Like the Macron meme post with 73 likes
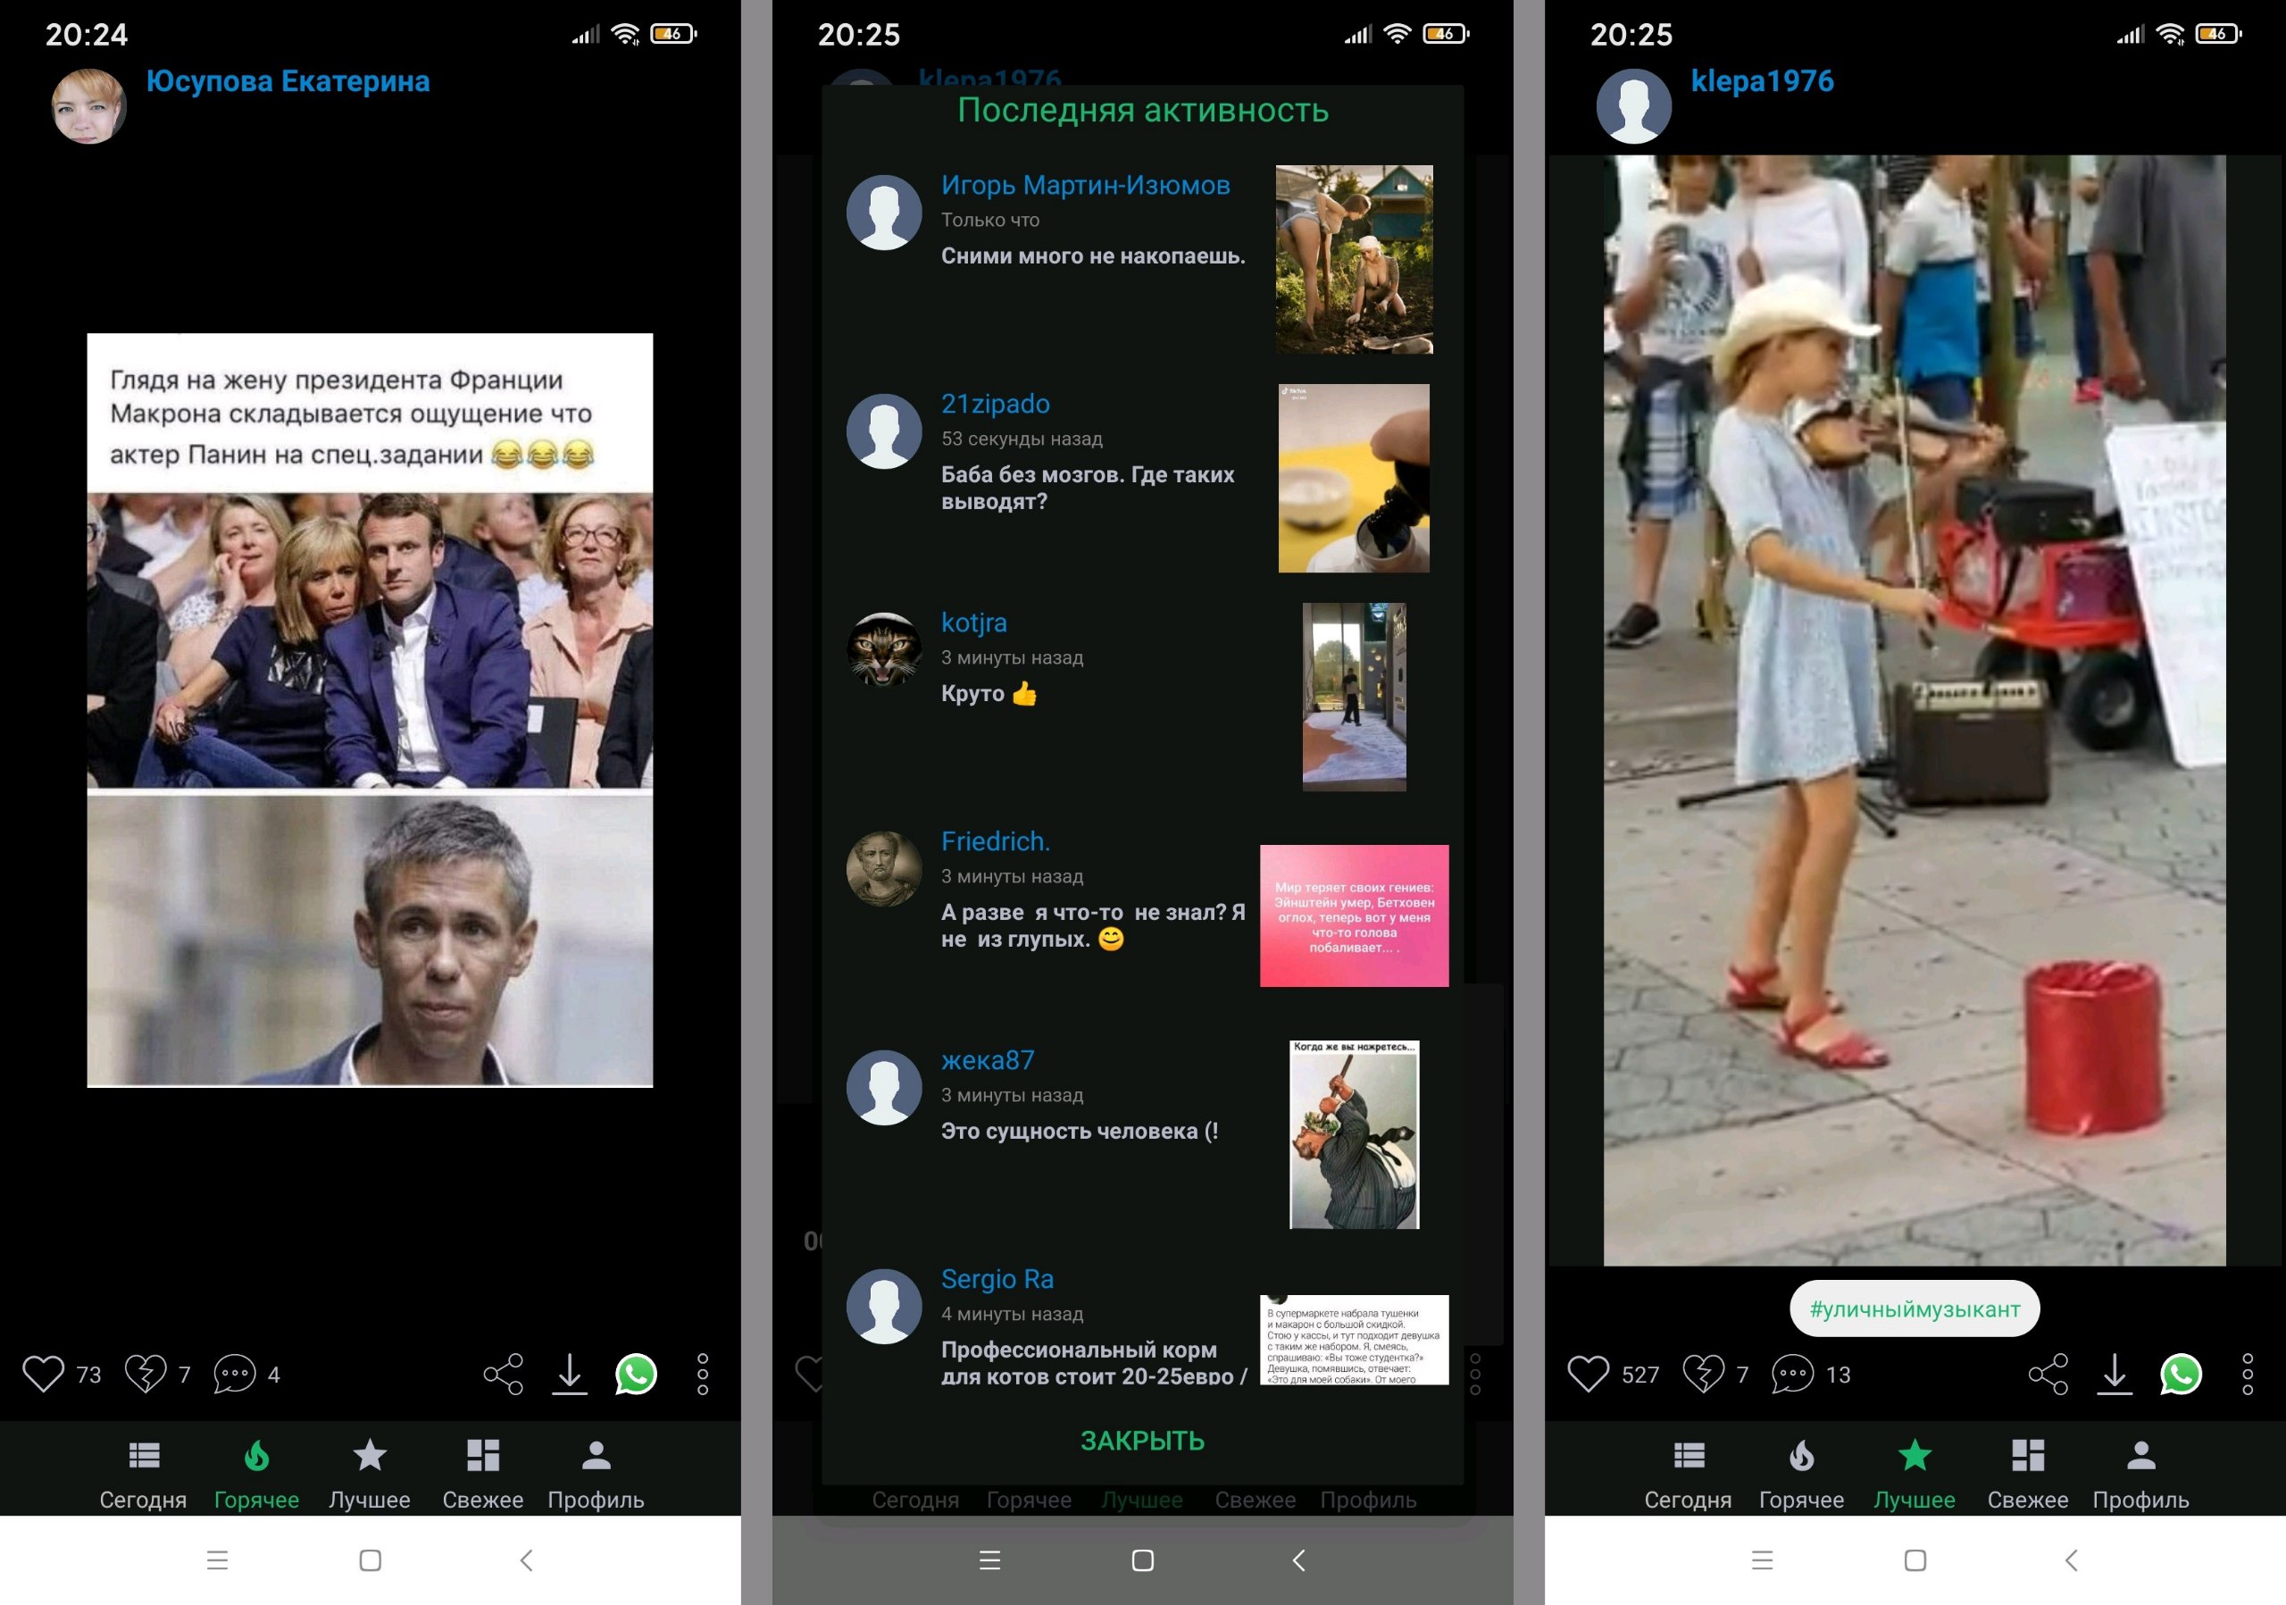 point(44,1374)
